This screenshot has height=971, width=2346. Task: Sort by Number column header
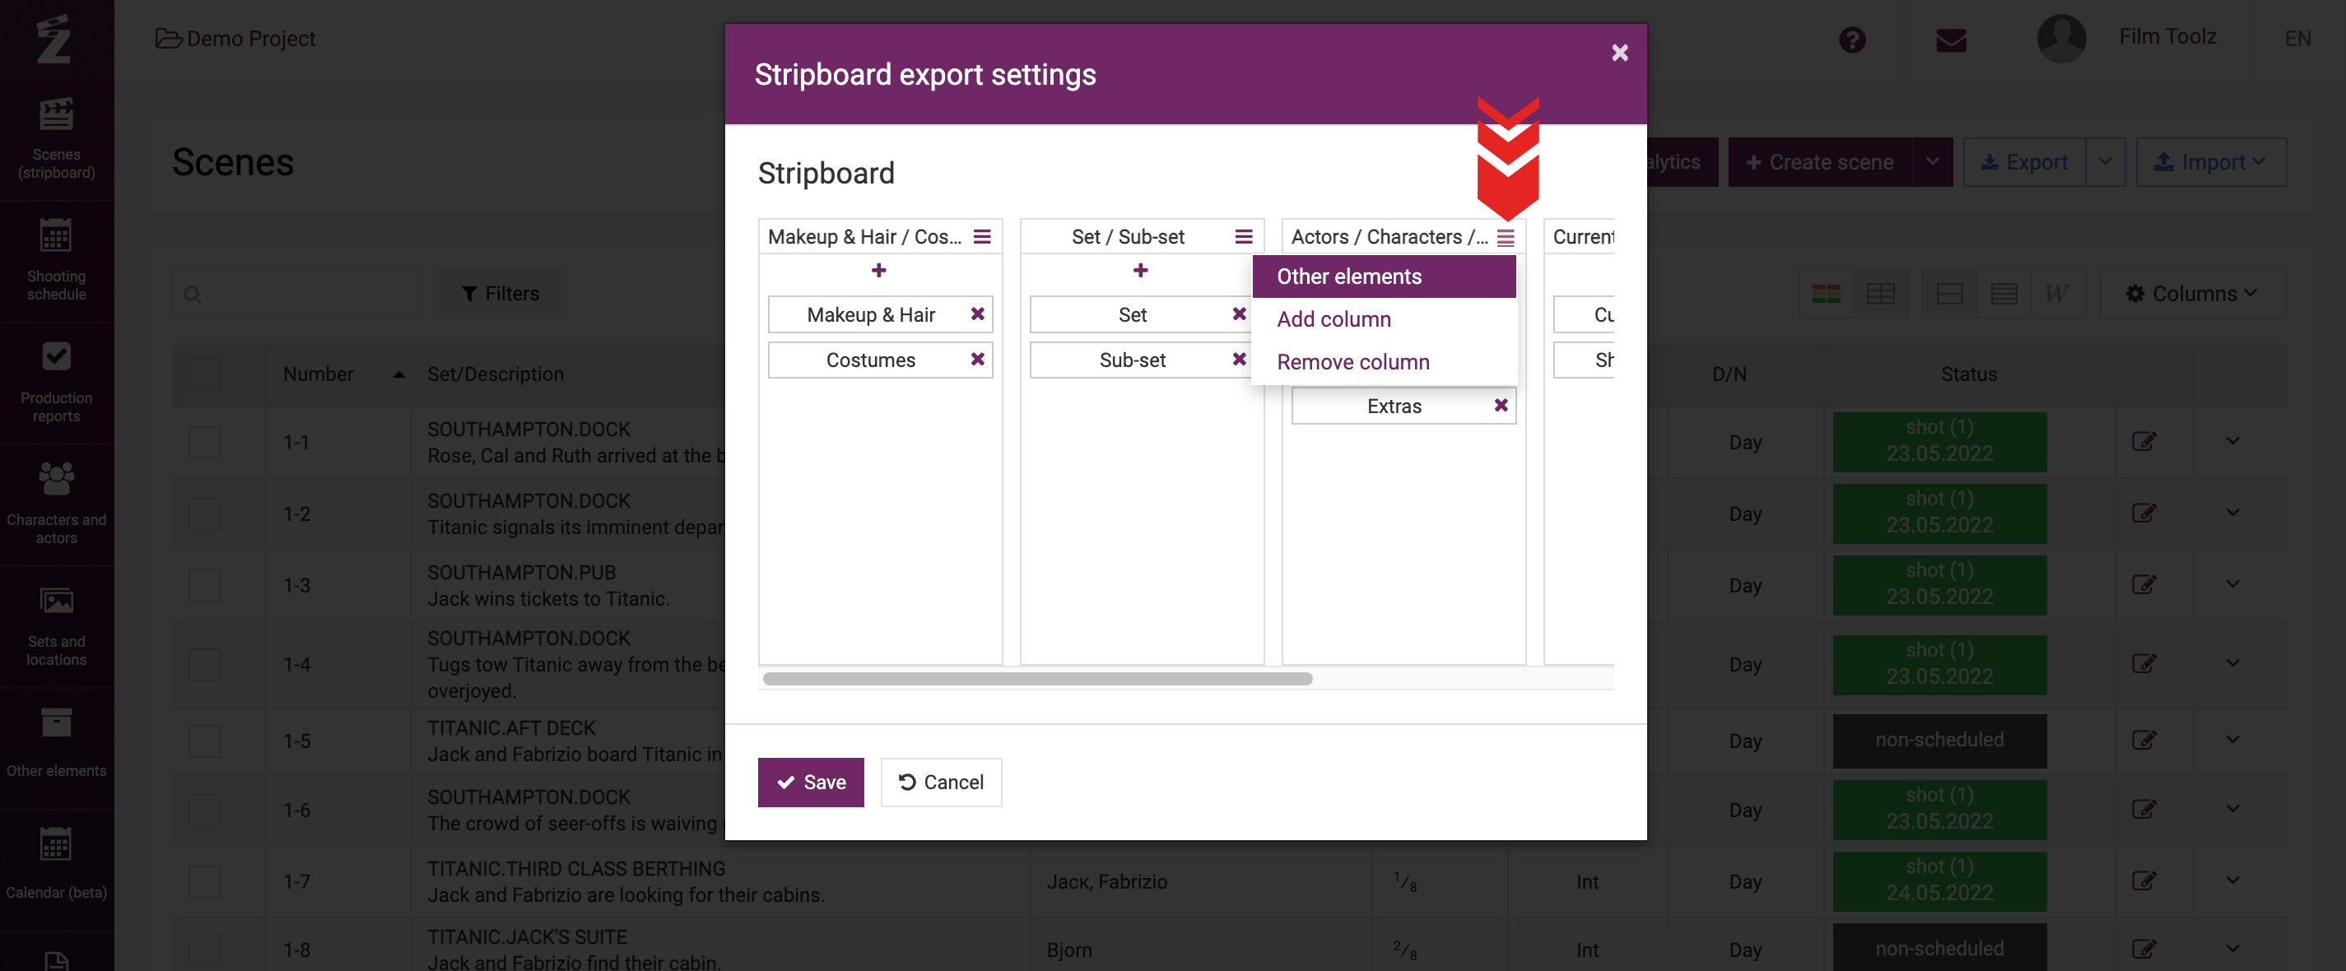[337, 374]
